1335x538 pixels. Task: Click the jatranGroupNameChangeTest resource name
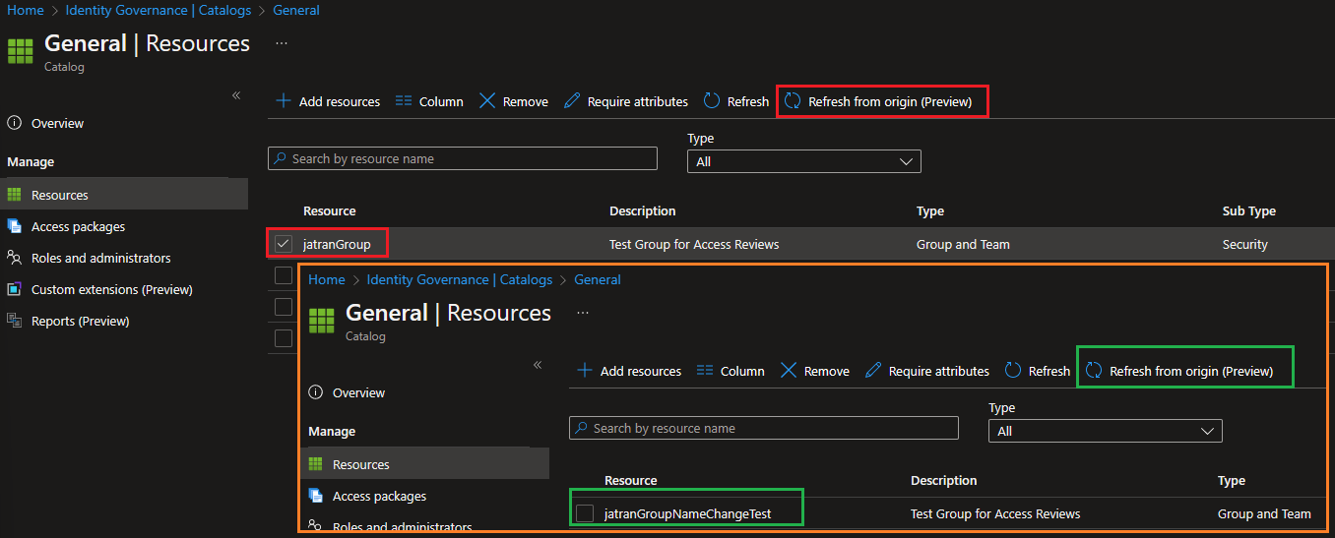(687, 513)
